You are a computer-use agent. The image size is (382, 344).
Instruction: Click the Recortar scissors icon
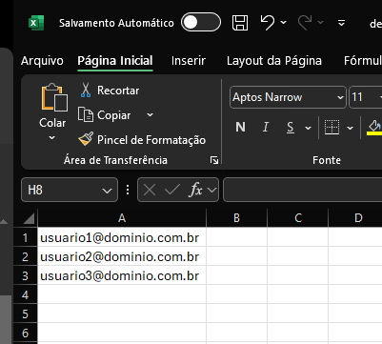[x=86, y=91]
